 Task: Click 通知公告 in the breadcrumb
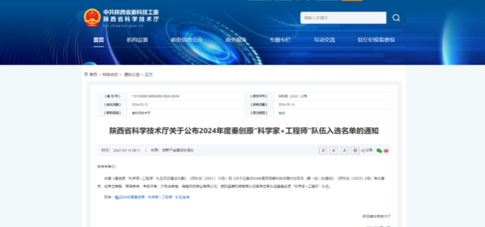tap(132, 74)
